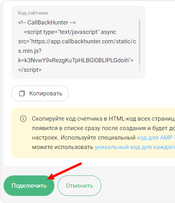
Task: Click the green Подключить button
Action: [29, 186]
